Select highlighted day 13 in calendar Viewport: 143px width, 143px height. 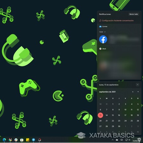pos(100,115)
